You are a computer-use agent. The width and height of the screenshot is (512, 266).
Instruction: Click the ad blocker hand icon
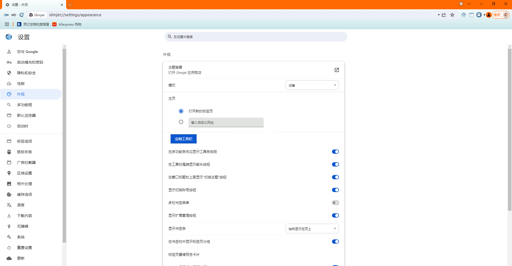coord(479,15)
